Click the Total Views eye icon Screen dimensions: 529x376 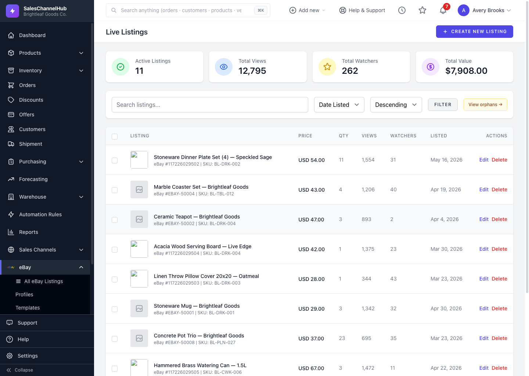coord(224,67)
